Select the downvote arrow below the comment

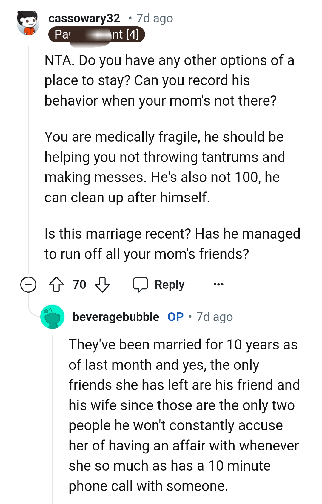click(102, 285)
